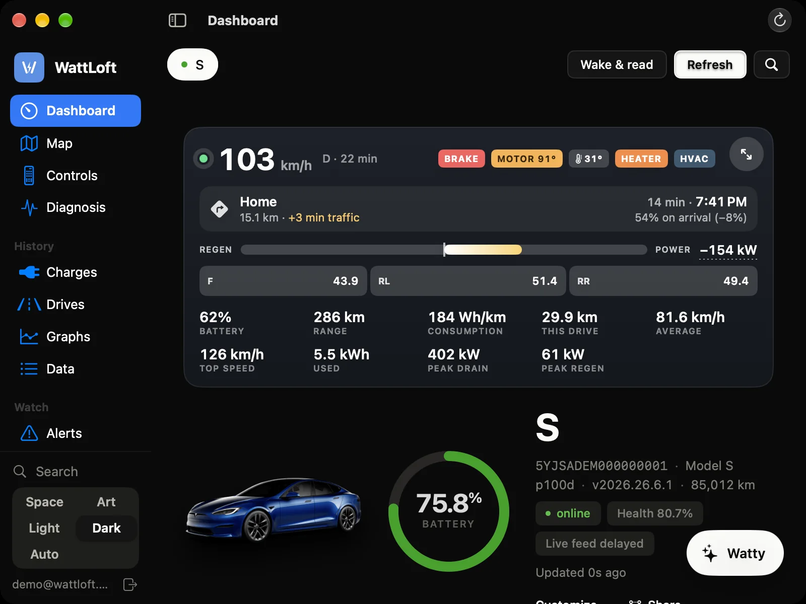Switch to Light theme
This screenshot has width=806, height=604.
click(44, 528)
